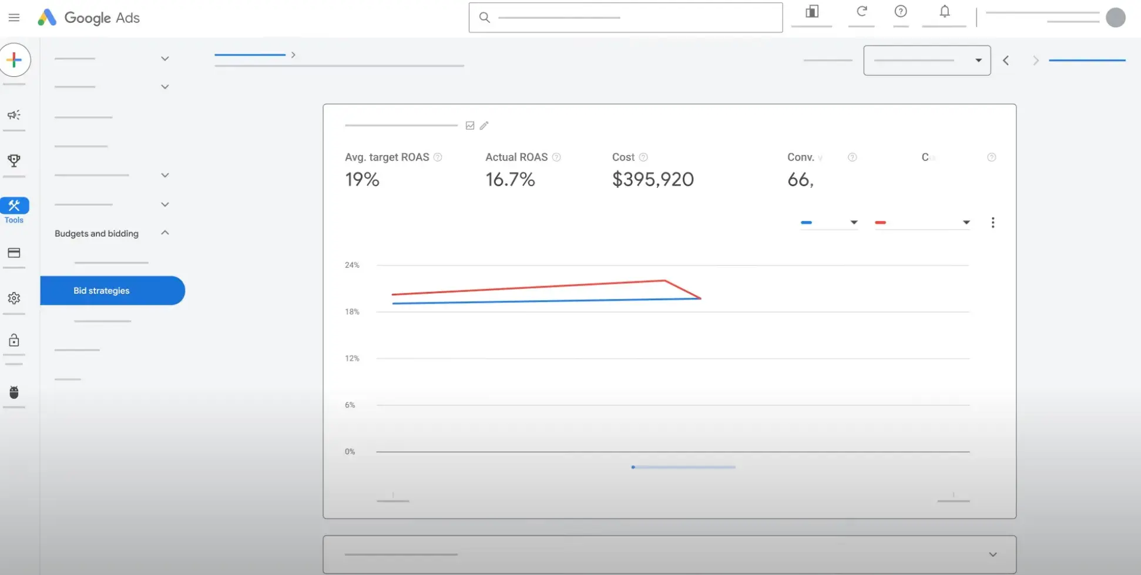
Task: Click pencil edit icon beside strategy name
Action: 484,126
